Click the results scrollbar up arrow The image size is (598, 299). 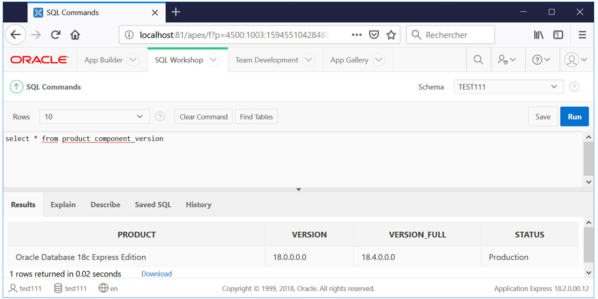pos(588,223)
